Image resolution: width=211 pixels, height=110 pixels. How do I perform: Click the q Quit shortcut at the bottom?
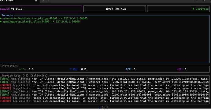click(x=103, y=107)
